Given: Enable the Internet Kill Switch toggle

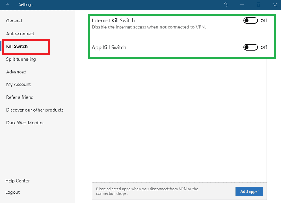Looking at the screenshot, I should (x=250, y=21).
